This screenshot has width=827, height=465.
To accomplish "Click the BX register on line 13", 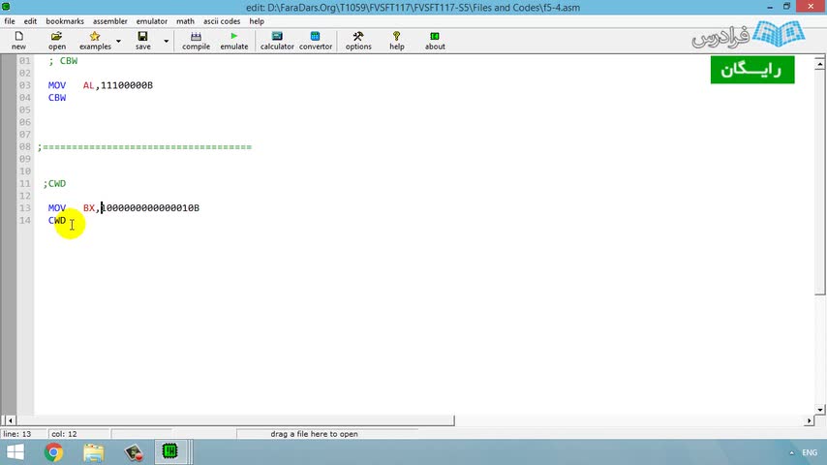I will point(89,208).
